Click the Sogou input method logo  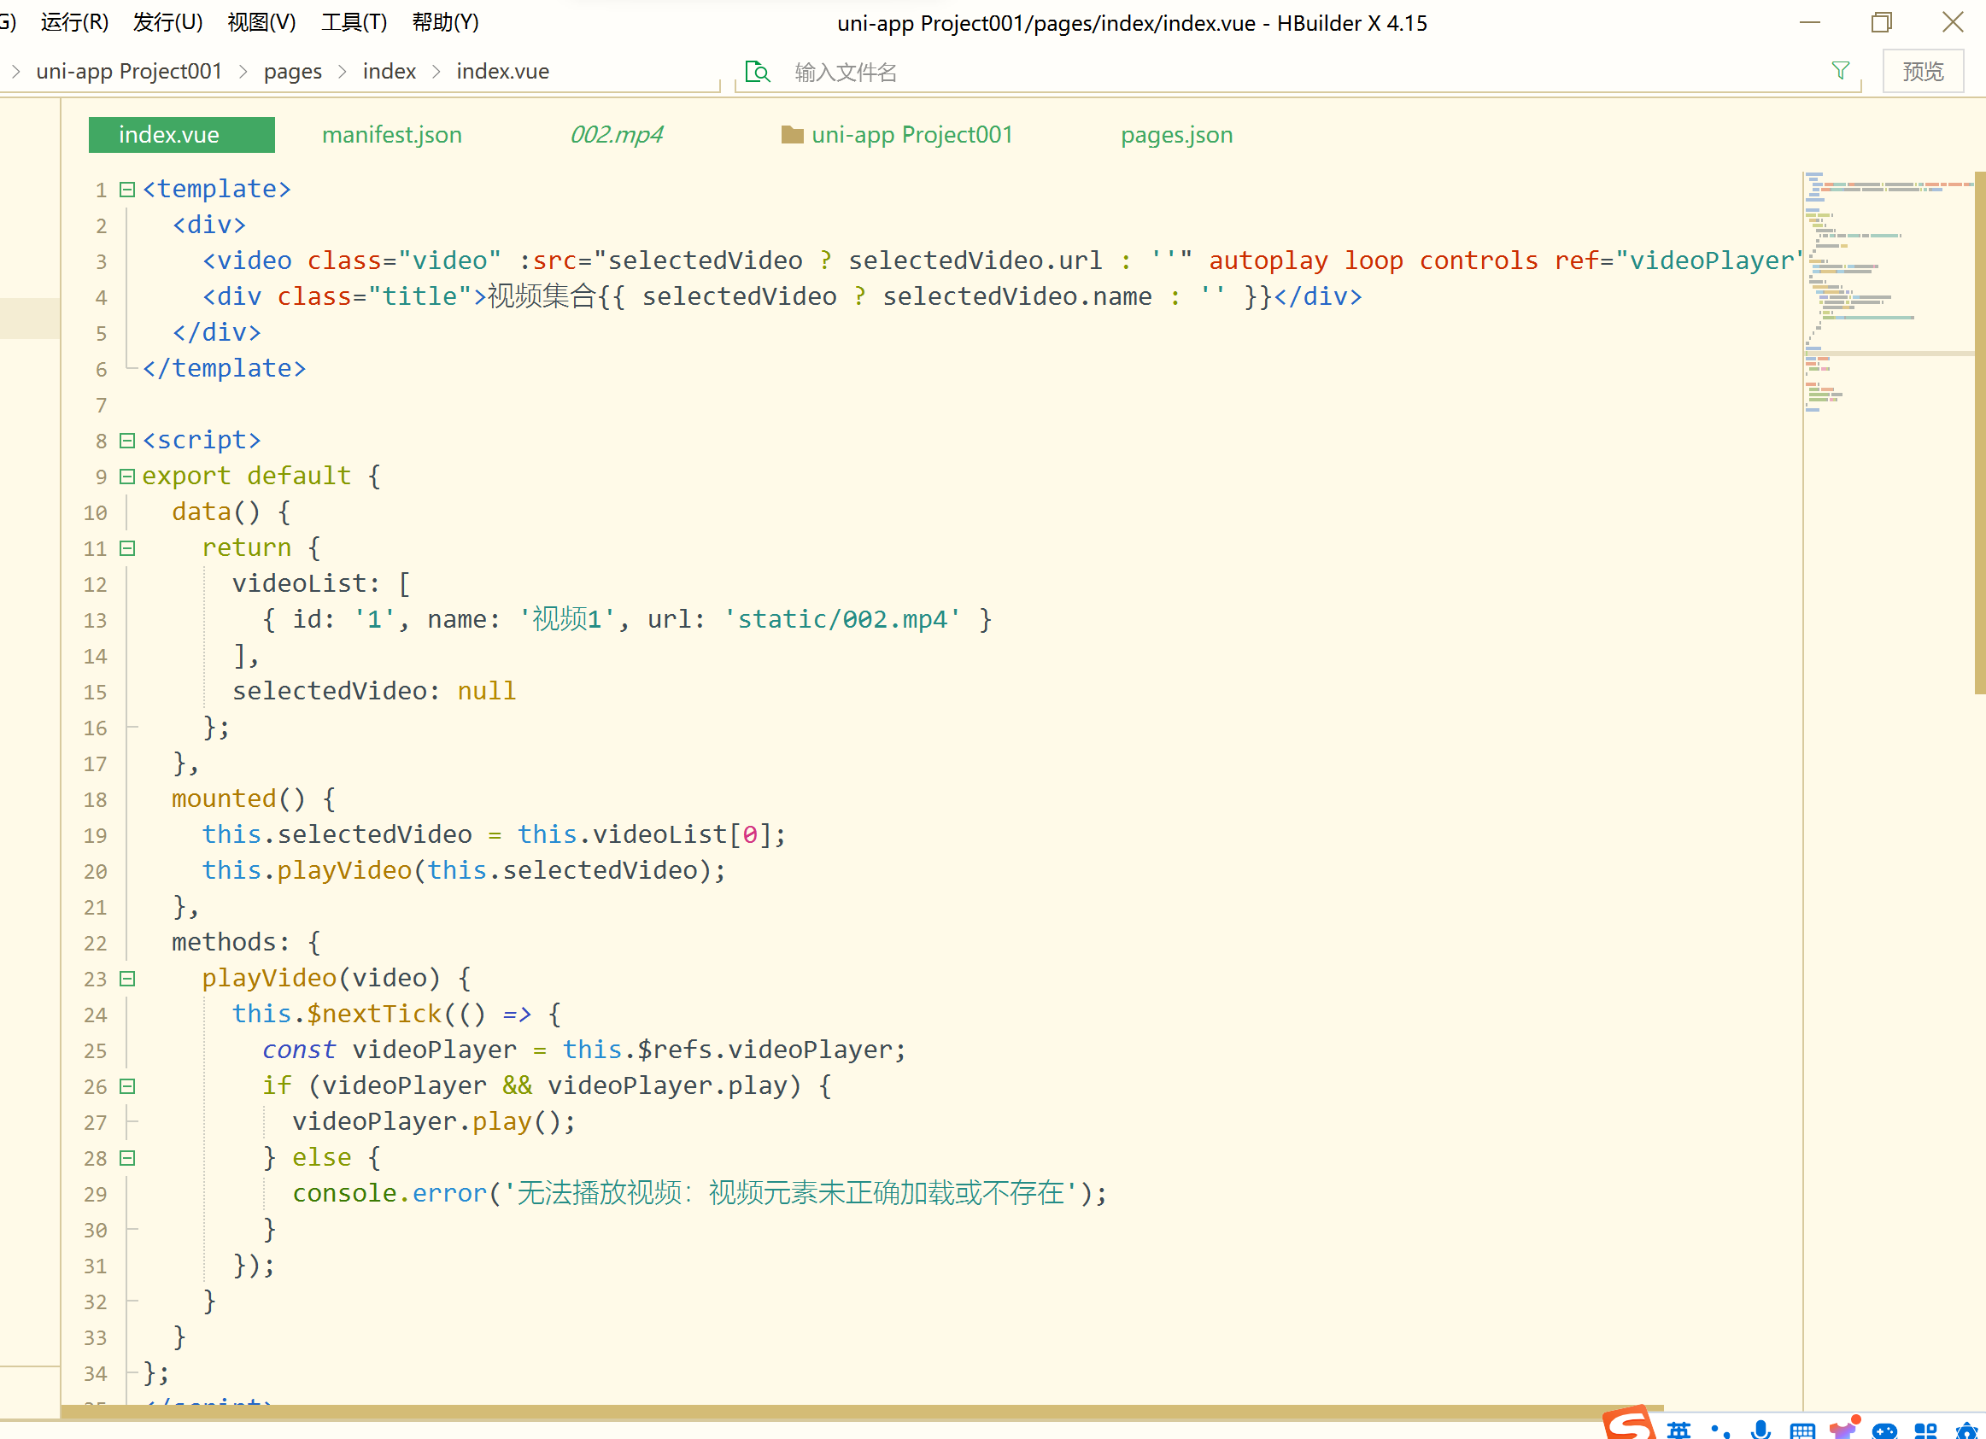pyautogui.click(x=1627, y=1424)
